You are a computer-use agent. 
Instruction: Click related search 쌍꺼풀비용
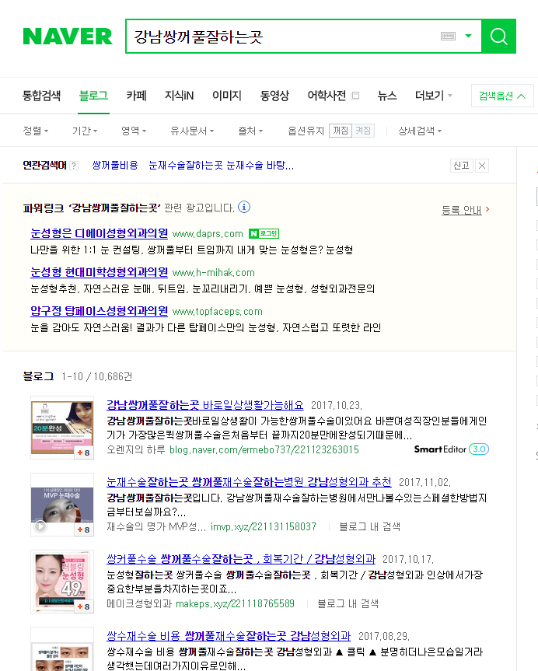click(115, 165)
